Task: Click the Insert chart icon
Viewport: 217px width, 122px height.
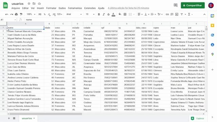Action: [x=177, y=14]
